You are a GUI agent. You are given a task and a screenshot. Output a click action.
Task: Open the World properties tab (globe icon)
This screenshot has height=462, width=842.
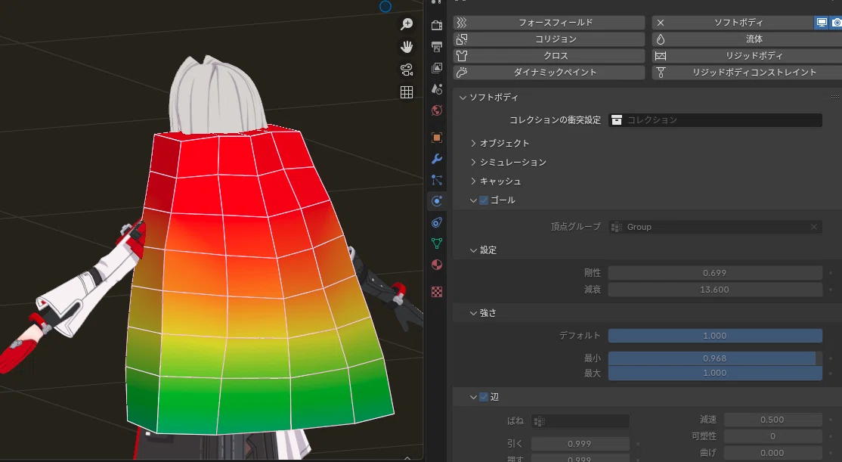[437, 110]
